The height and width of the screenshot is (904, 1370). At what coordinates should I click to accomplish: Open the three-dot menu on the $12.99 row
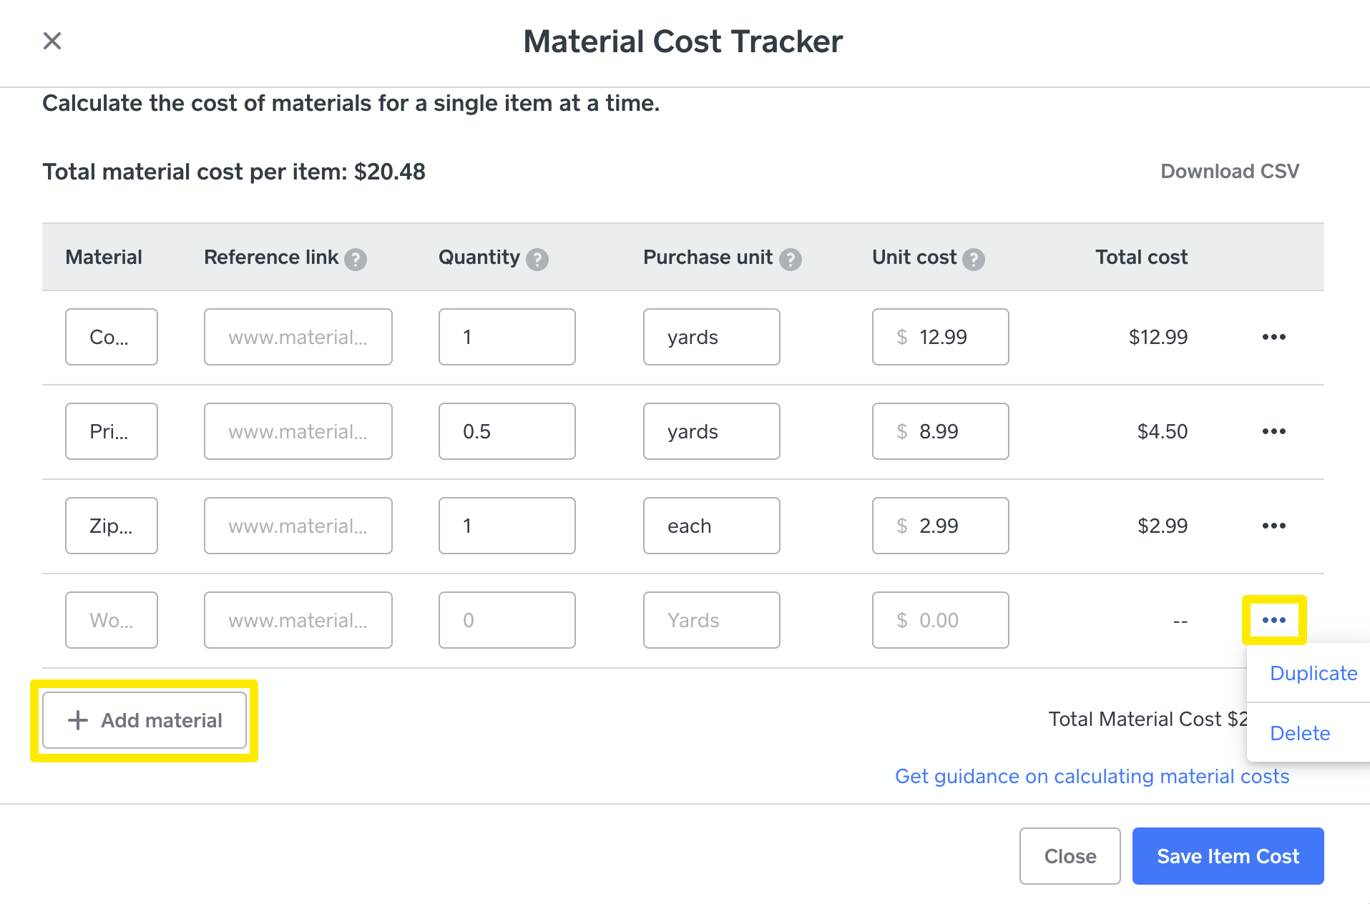[1274, 337]
